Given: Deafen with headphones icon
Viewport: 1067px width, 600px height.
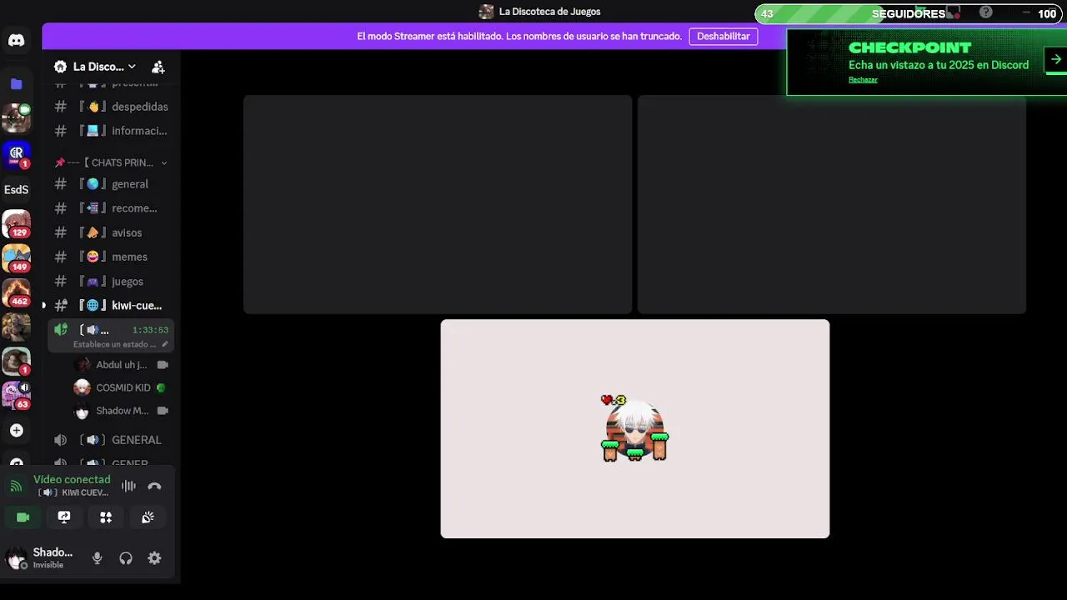Looking at the screenshot, I should tap(126, 558).
